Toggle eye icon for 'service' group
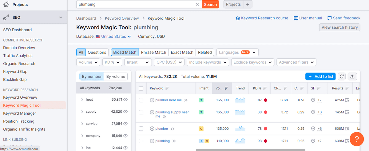The width and height of the screenshot is (369, 151). click(125, 124)
